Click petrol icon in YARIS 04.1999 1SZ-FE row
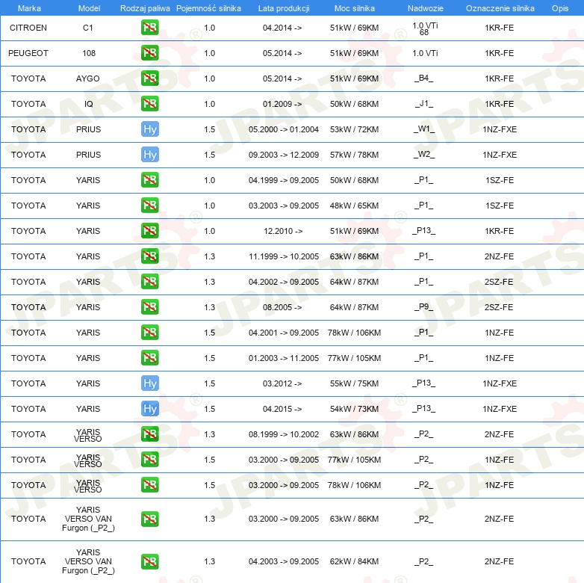Viewport: 584px width, 583px height. point(149,180)
